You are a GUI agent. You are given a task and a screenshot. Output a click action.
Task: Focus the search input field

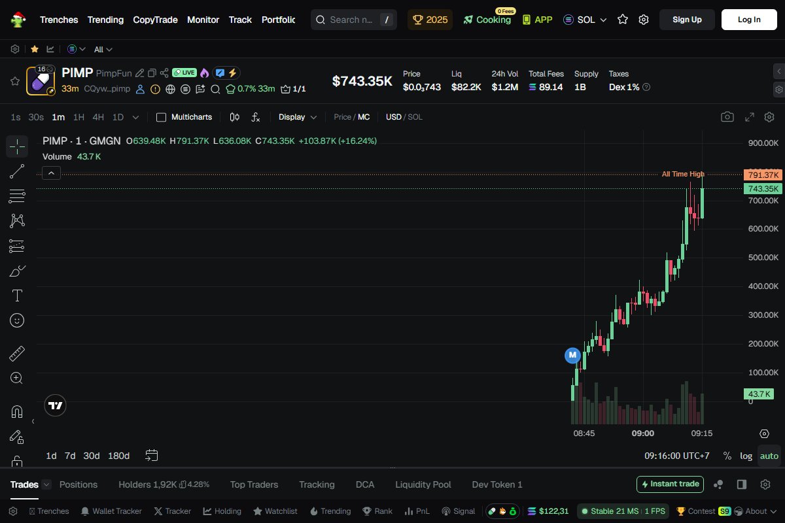tap(354, 20)
